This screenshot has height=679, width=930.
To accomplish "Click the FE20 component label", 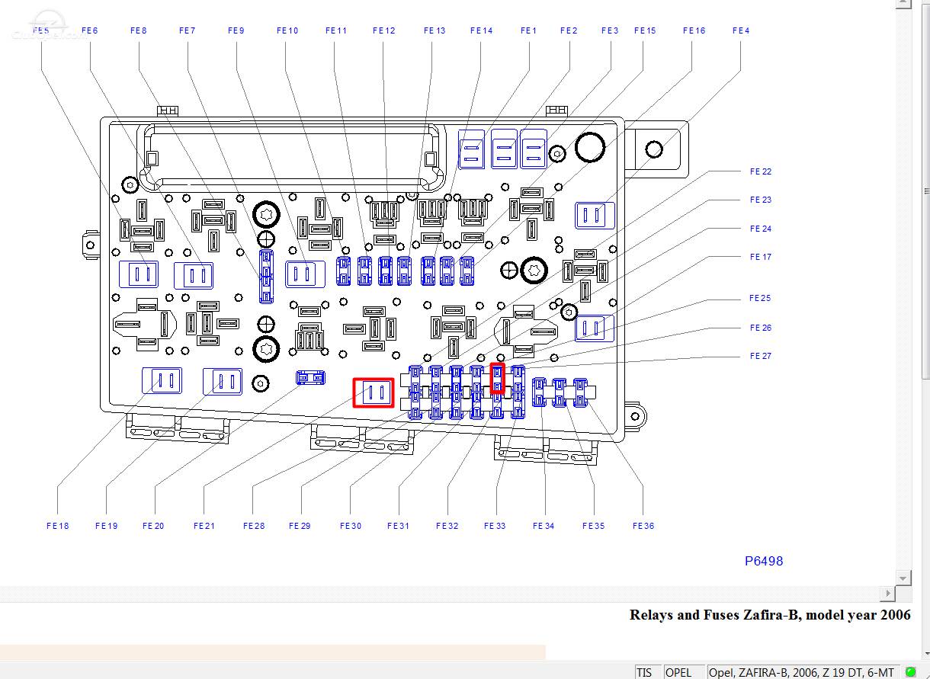I will tap(153, 526).
